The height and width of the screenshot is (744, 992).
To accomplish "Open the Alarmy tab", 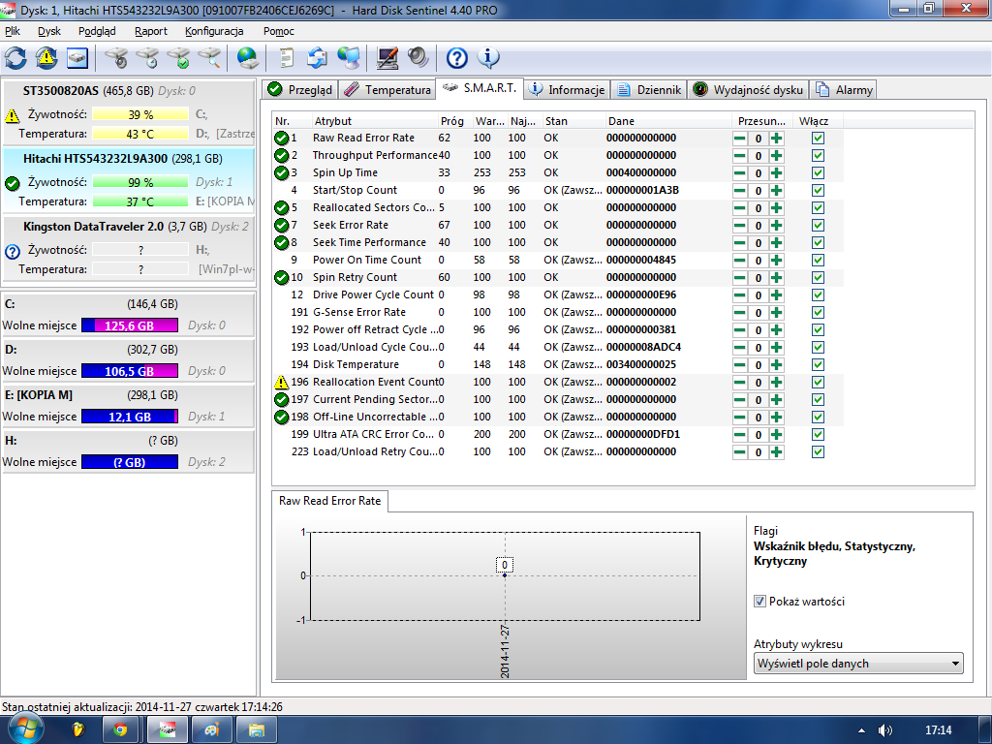I will click(844, 90).
